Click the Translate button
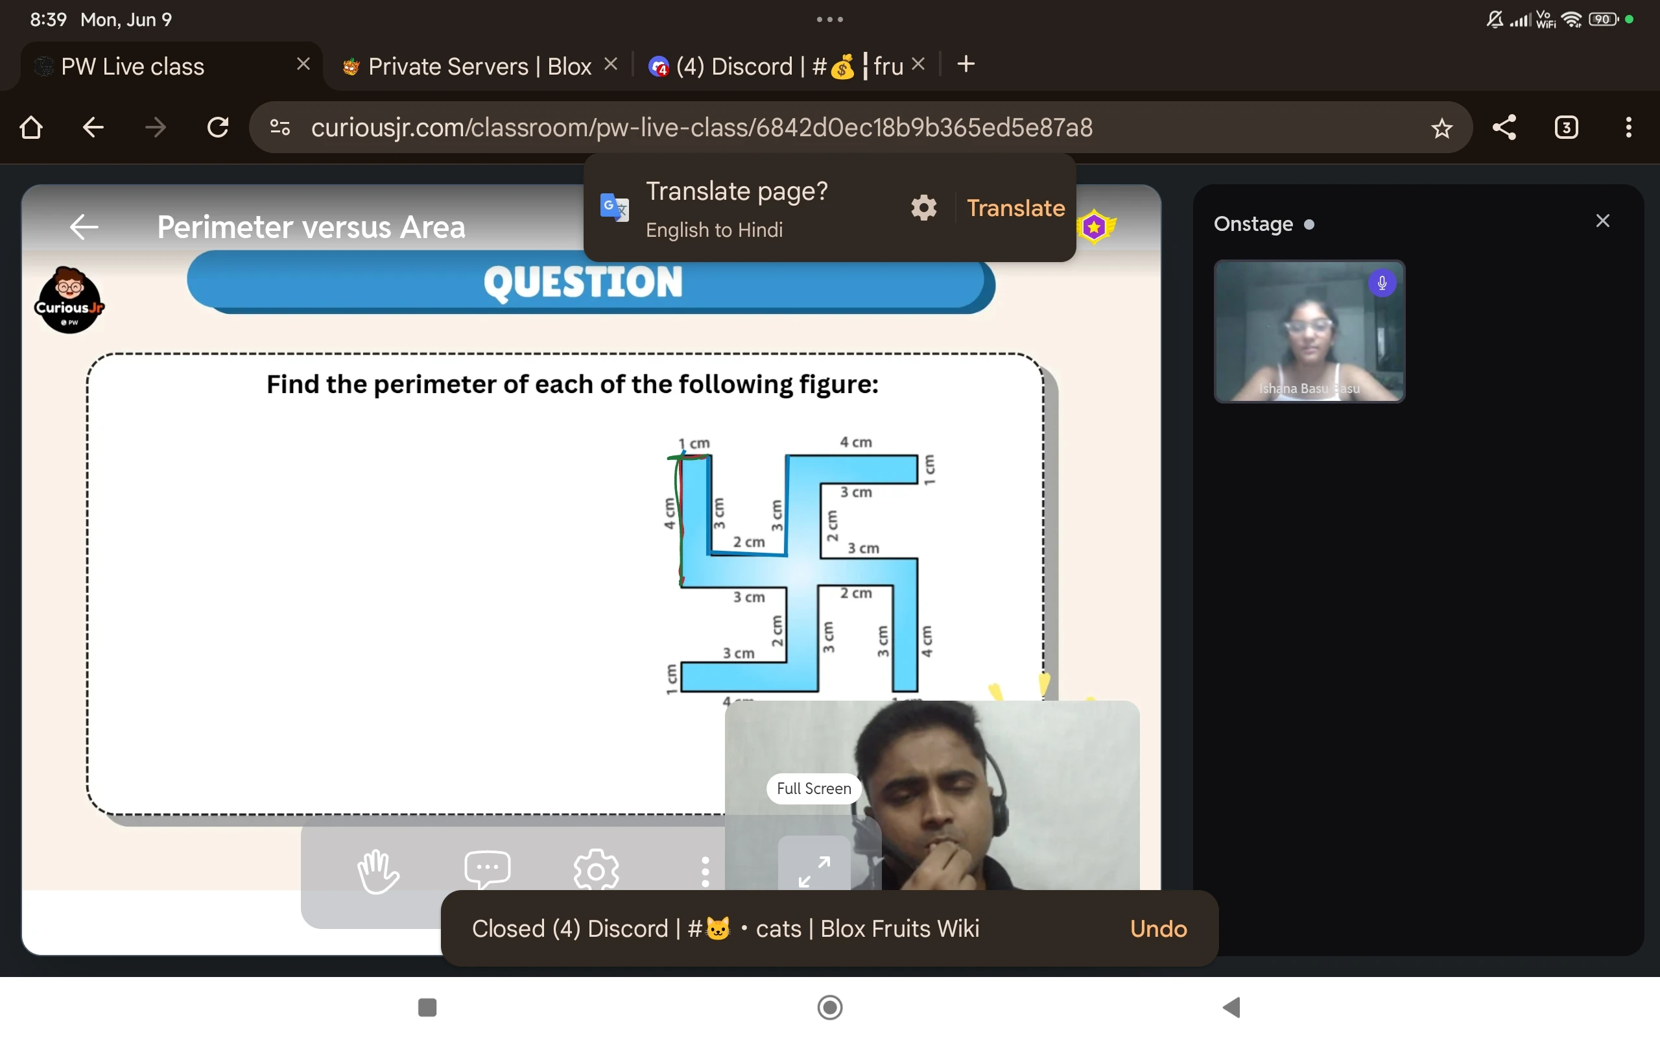The image size is (1660, 1038). tap(1015, 208)
